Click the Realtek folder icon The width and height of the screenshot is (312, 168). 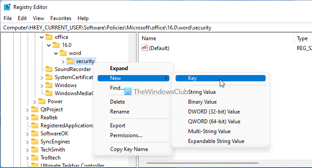pyautogui.click(x=35, y=118)
